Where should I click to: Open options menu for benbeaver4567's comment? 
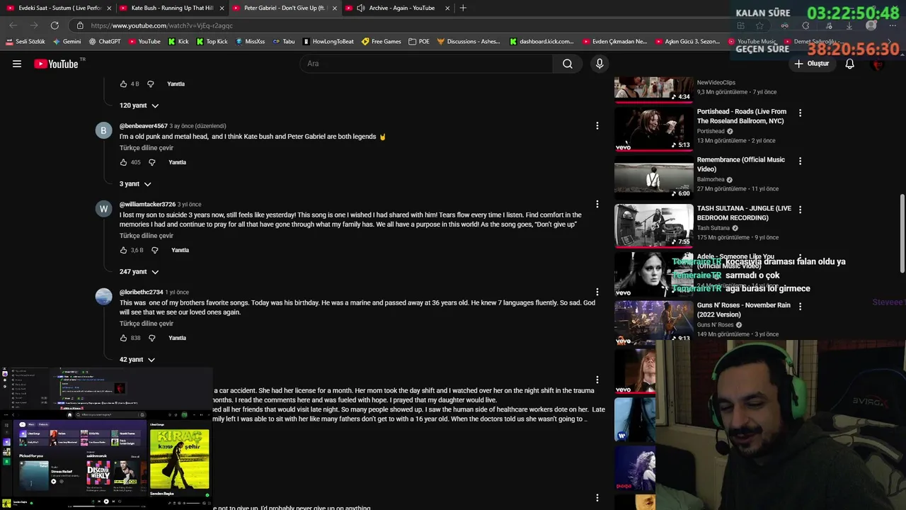tap(597, 125)
